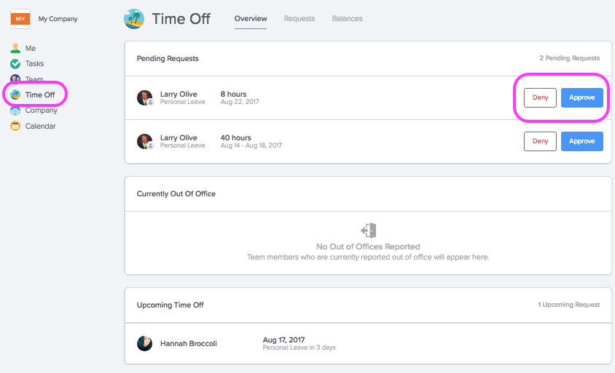
Task: Click the Me person icon in sidebar
Action: 15,48
